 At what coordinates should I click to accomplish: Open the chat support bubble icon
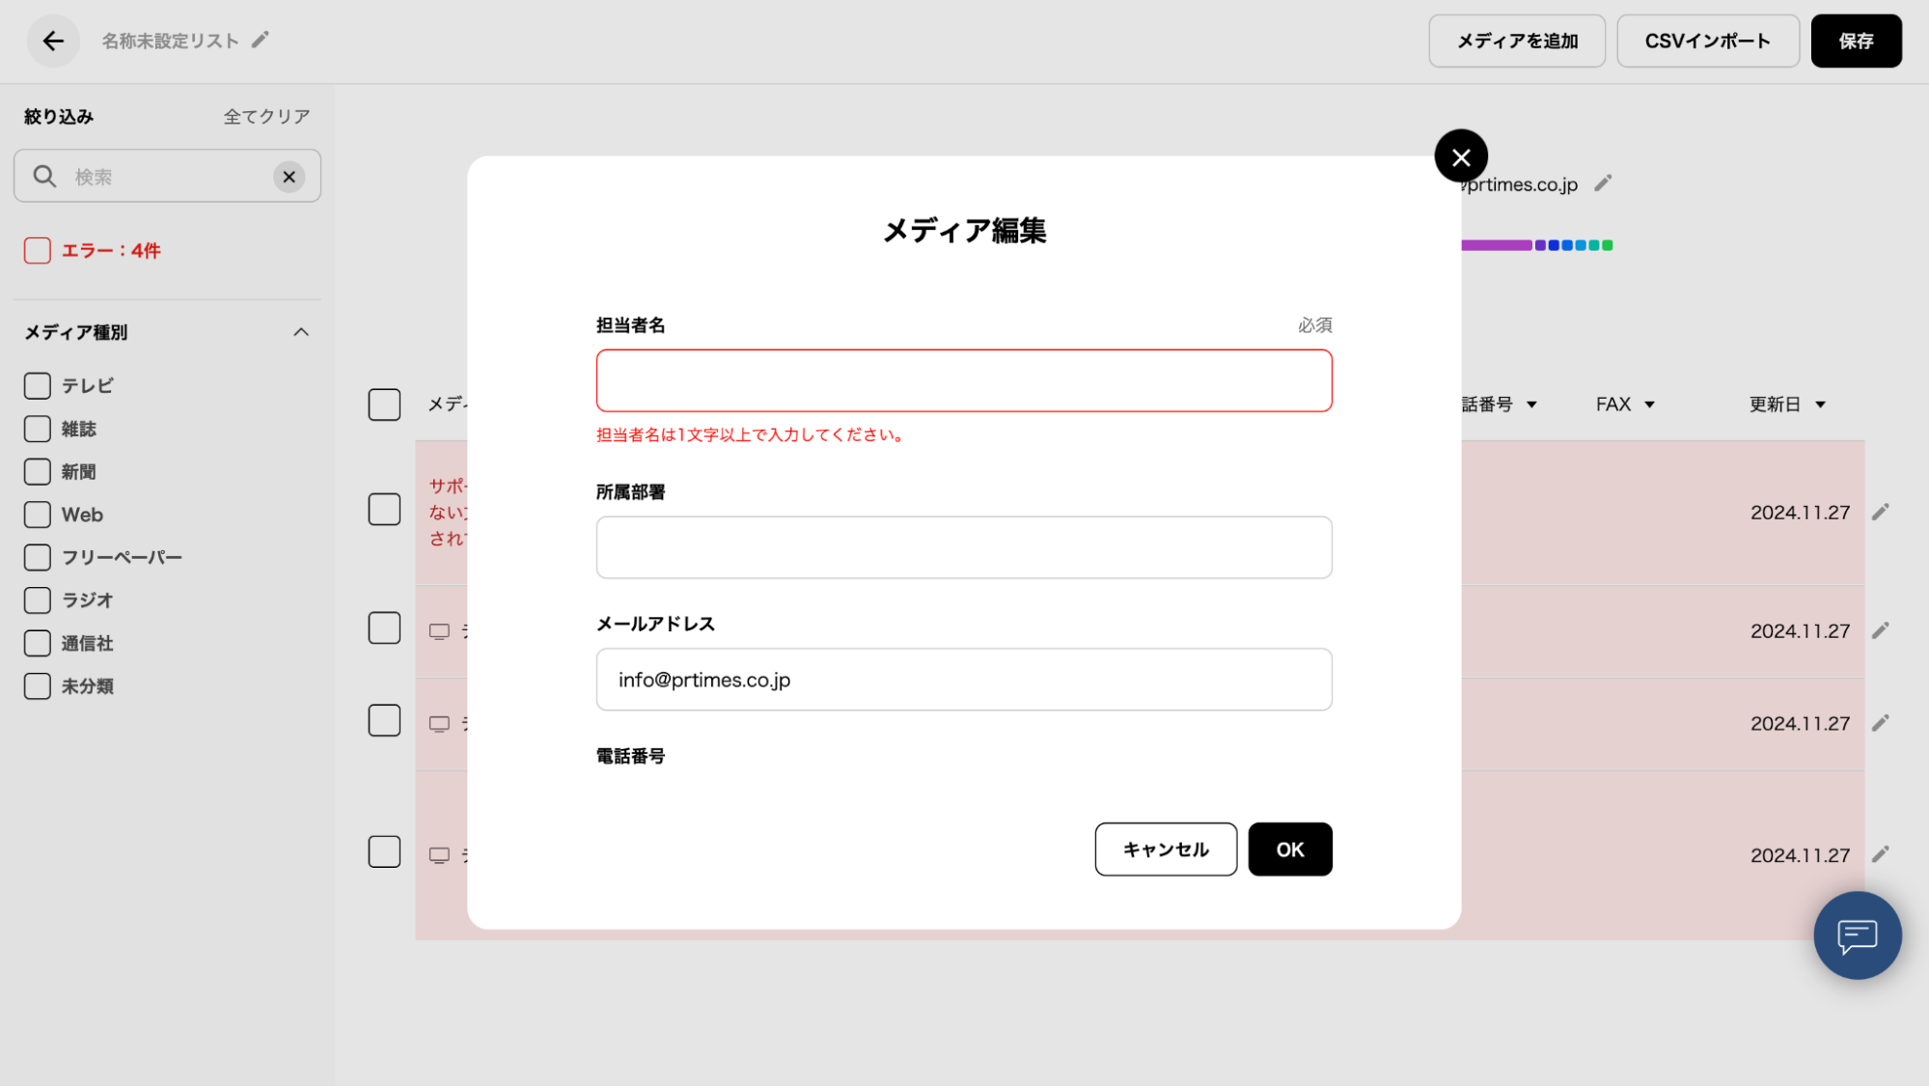(x=1857, y=935)
